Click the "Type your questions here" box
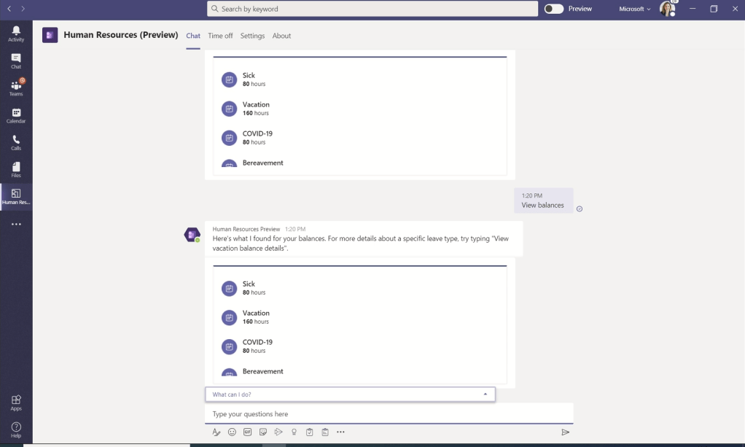745x447 pixels. 379,414
